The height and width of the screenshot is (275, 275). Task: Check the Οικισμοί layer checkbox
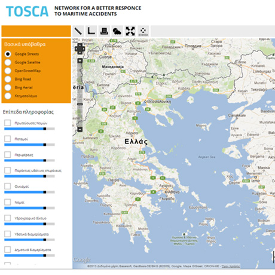[8, 186]
